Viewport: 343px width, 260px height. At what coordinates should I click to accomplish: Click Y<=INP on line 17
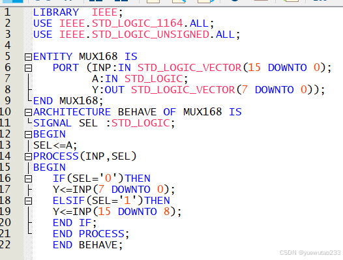pos(72,190)
